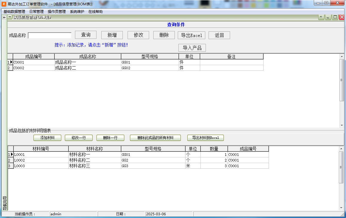Image resolution: width=346 pixels, height=218 pixels.
Task: Click the 导出材料到Excel button
Action: click(205, 138)
